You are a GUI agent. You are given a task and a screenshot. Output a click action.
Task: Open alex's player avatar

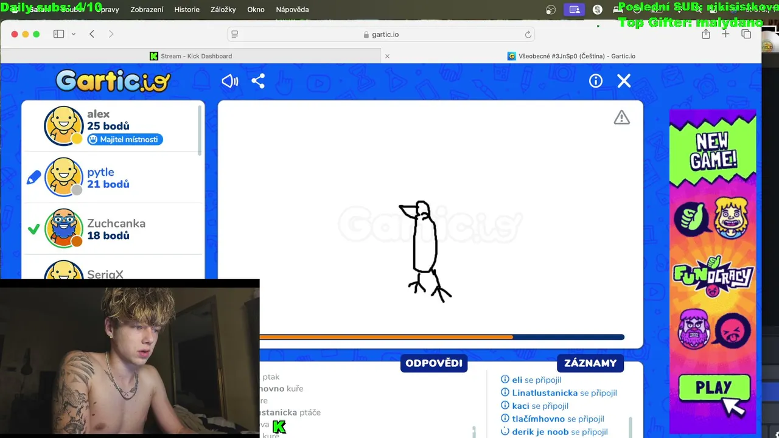click(63, 126)
